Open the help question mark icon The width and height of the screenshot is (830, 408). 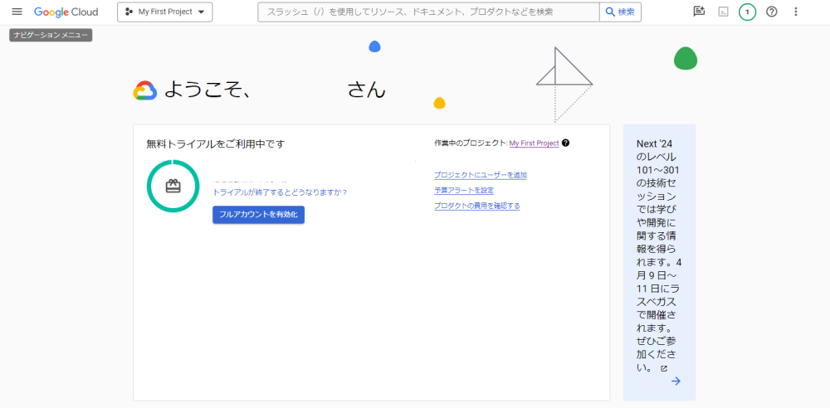pos(772,12)
